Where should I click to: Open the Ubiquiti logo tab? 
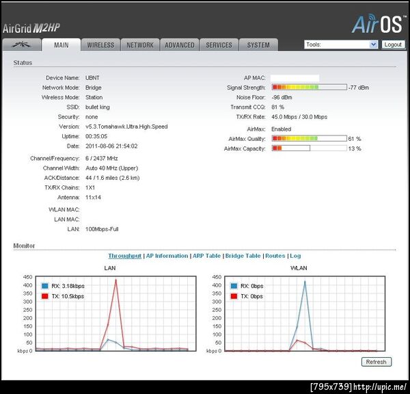click(22, 44)
